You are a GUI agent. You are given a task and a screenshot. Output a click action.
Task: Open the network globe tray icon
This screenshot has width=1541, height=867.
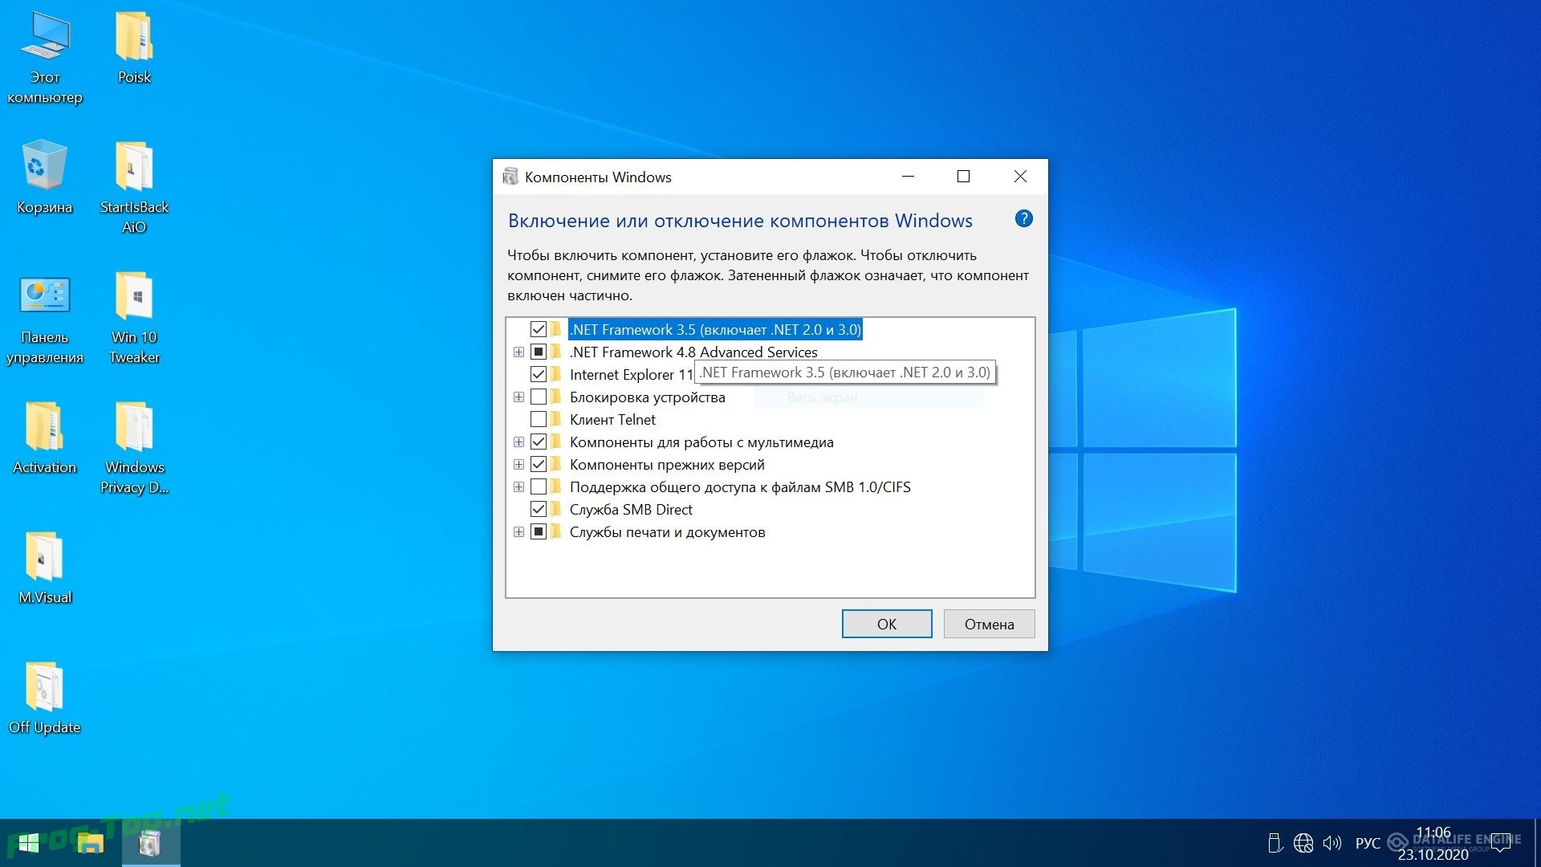[x=1303, y=843]
